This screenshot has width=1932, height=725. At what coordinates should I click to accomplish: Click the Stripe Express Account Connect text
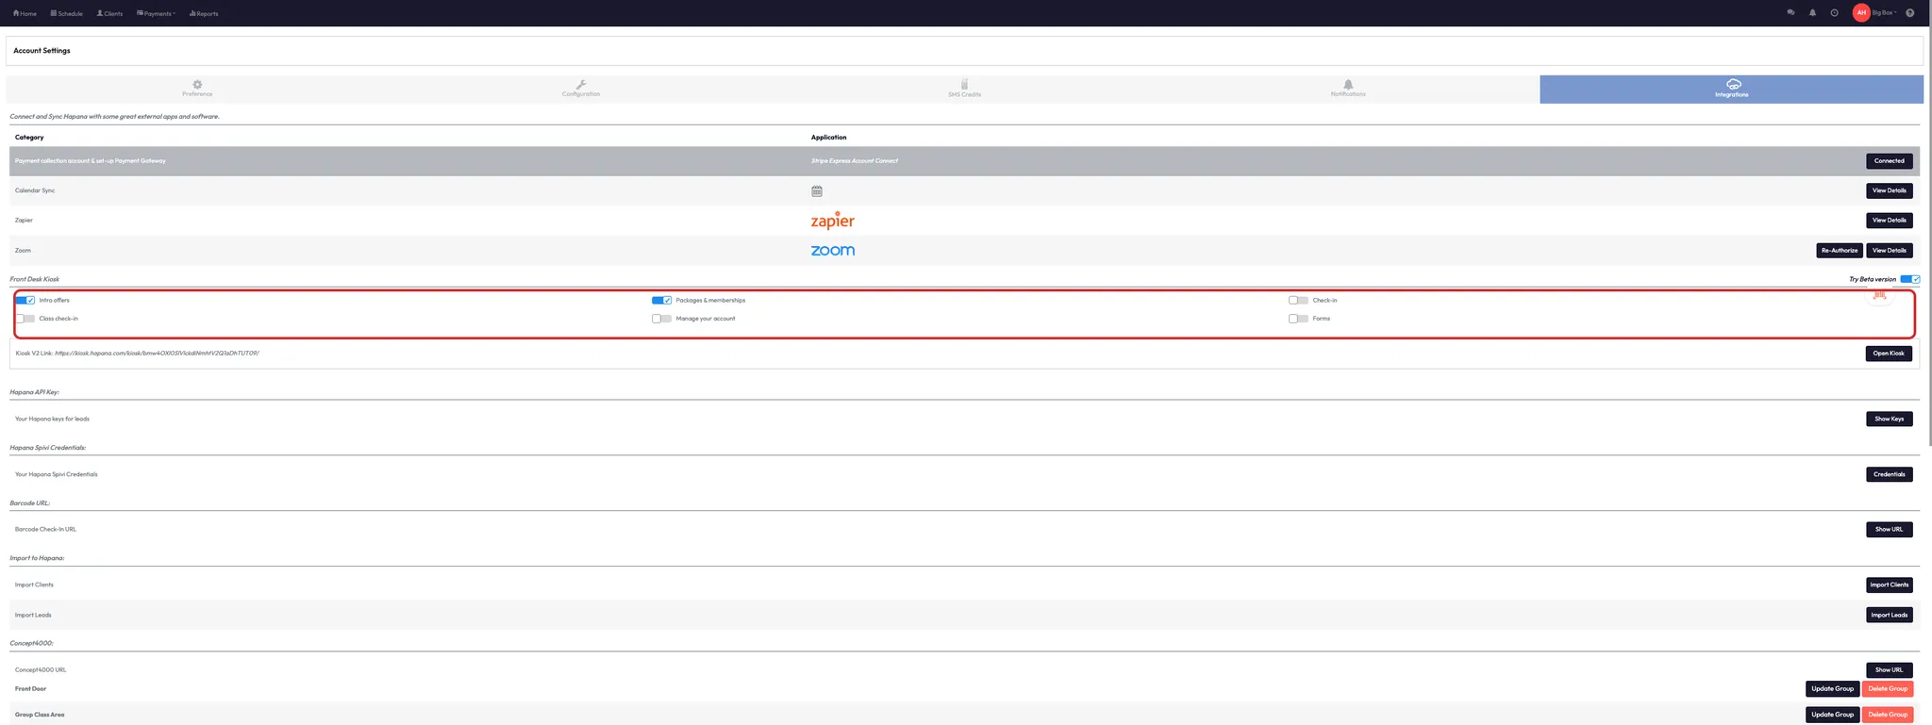pos(855,161)
